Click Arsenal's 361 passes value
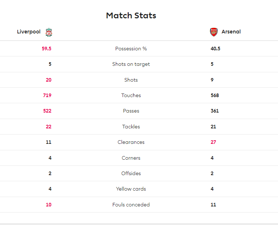278x228 pixels. click(215, 111)
